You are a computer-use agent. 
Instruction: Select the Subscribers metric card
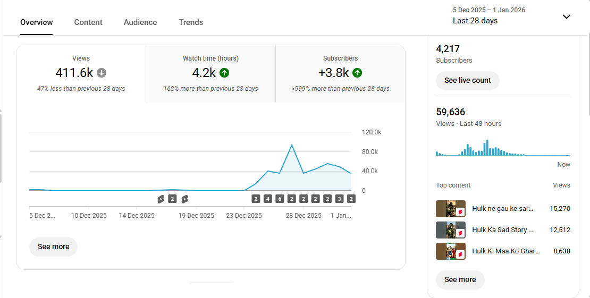(x=340, y=73)
